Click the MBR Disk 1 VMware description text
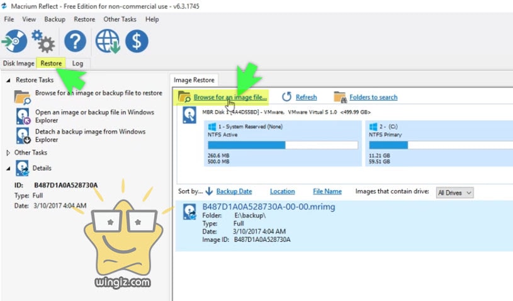This screenshot has width=513, height=301. [286, 112]
